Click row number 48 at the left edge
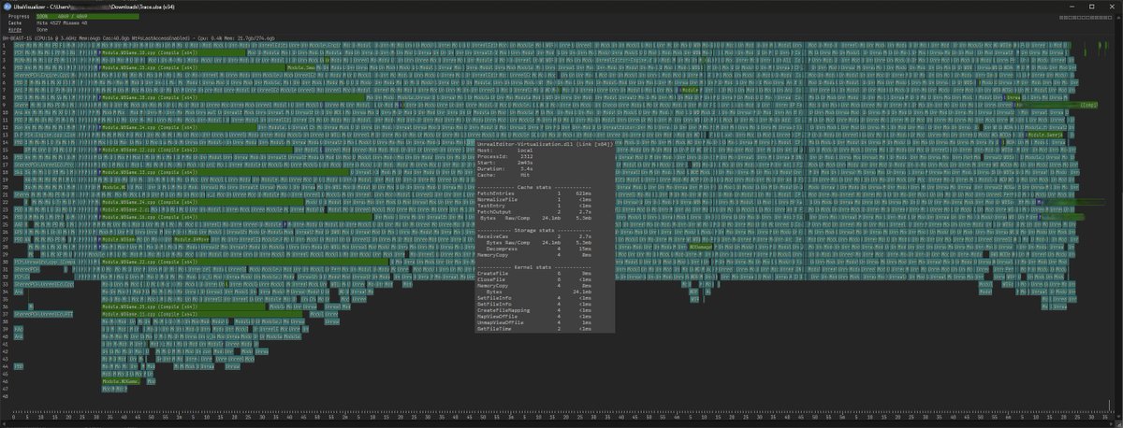The height and width of the screenshot is (428, 1123). pos(5,397)
